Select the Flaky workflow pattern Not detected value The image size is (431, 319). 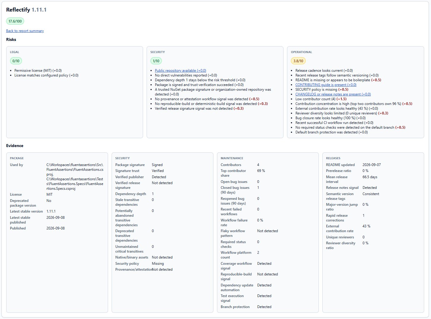(x=268, y=231)
